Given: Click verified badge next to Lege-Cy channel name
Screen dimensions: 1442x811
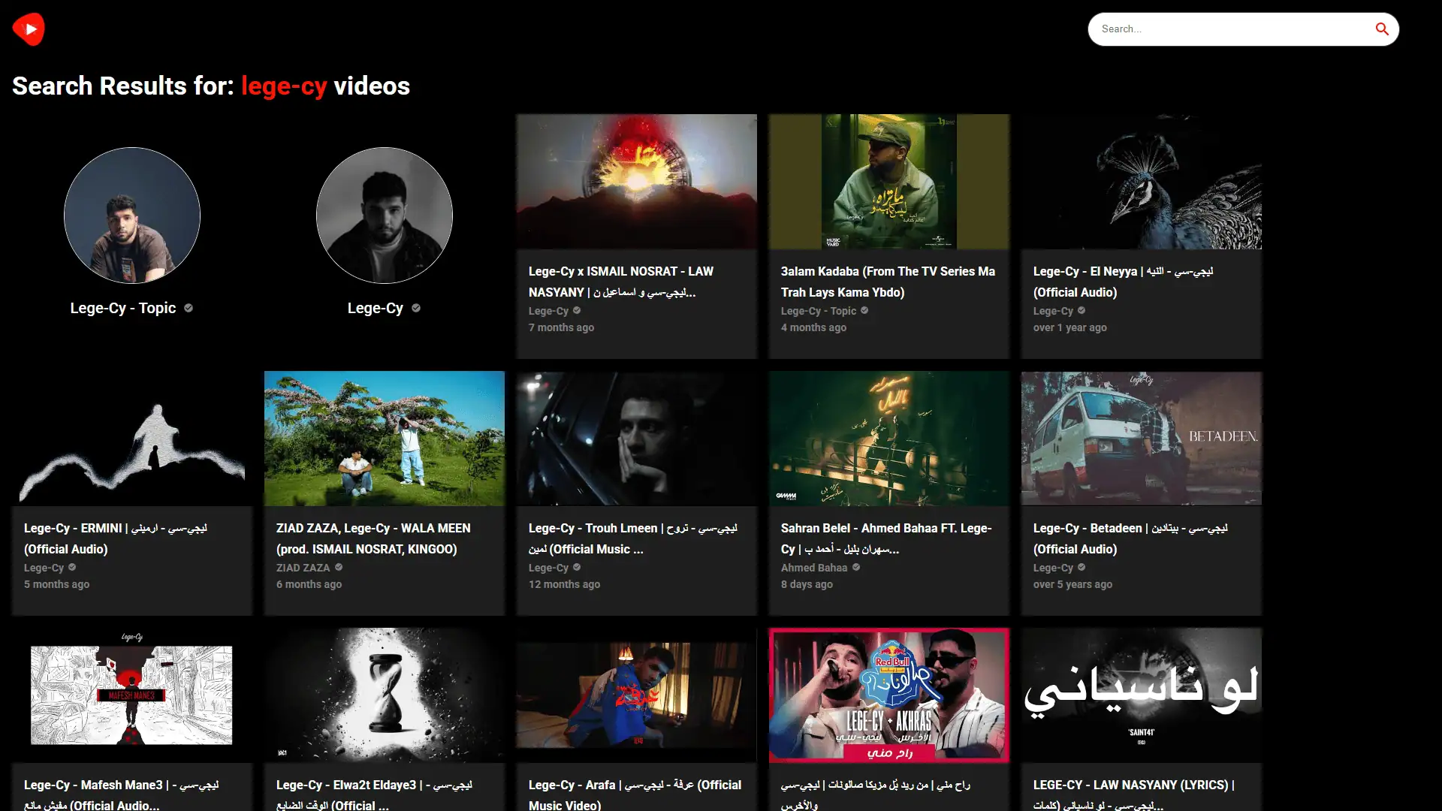Looking at the screenshot, I should point(416,308).
